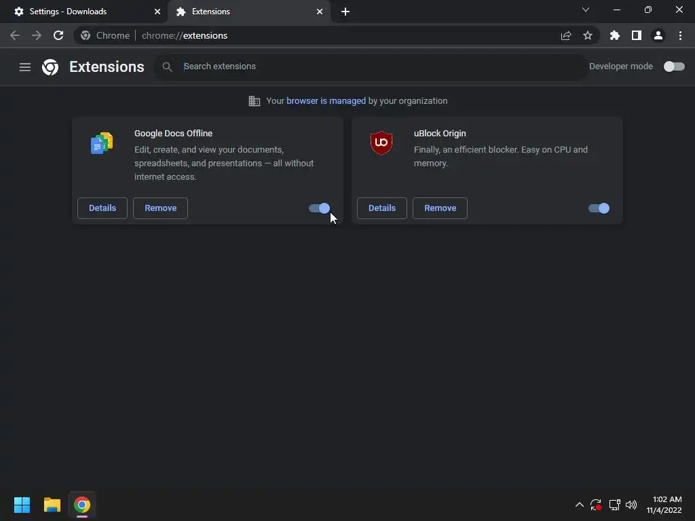This screenshot has width=695, height=521.
Task: Click the 'Edit, create, and view your documents' description
Action: pyautogui.click(x=224, y=163)
